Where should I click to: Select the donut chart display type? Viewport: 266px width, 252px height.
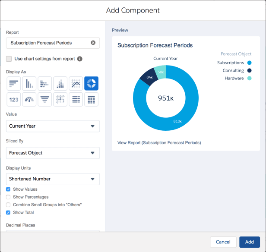coord(91,83)
